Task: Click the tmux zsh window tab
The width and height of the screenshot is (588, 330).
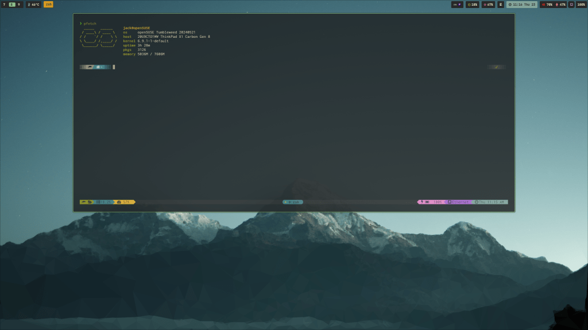Action: coord(293,202)
